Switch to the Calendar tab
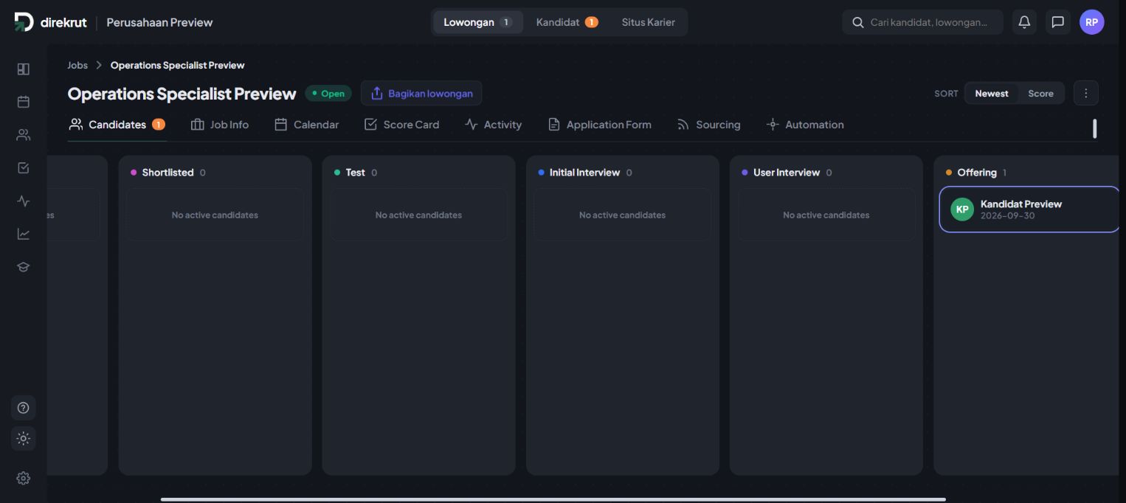 (307, 125)
